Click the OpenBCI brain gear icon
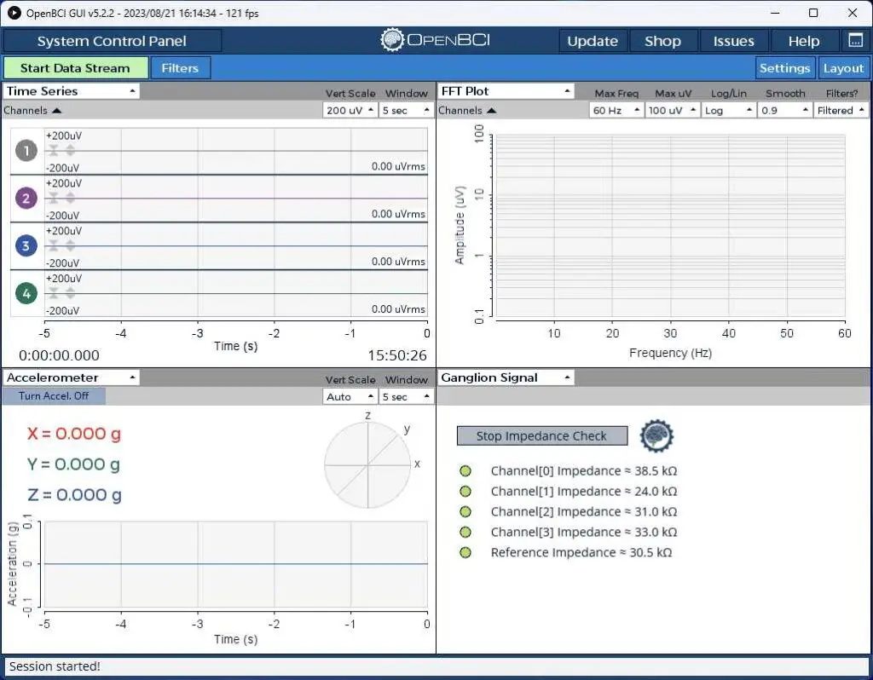Screen dimensions: 873x680 656,435
